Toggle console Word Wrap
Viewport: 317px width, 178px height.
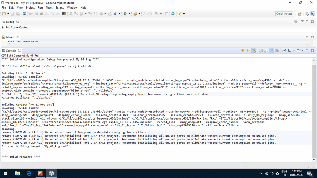[272, 51]
